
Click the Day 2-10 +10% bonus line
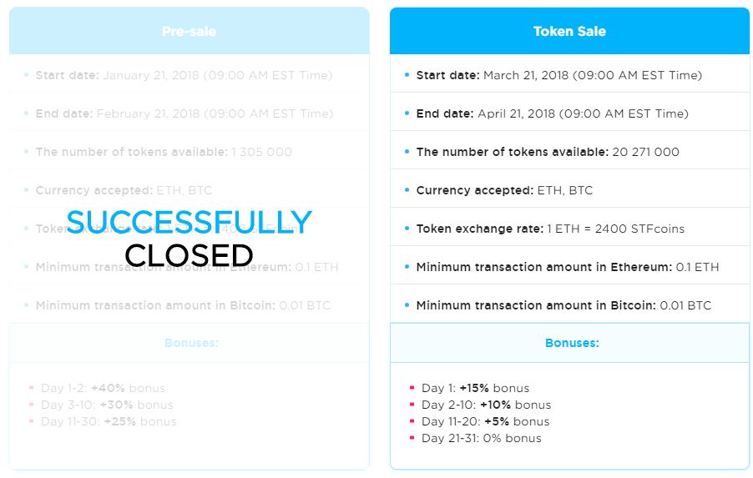tap(486, 405)
